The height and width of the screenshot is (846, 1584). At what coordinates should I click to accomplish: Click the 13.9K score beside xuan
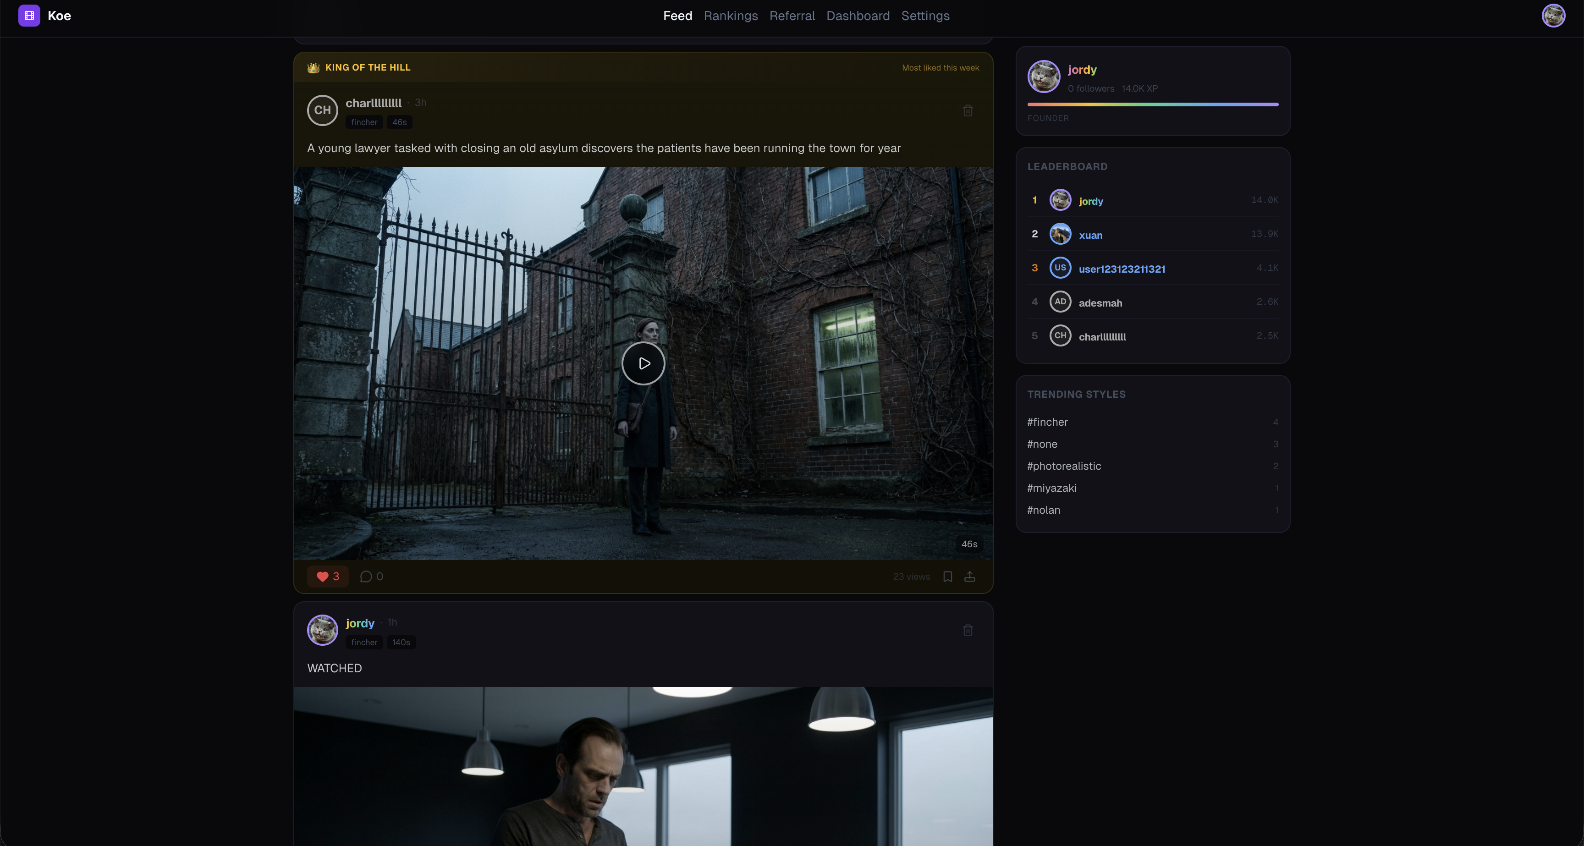point(1264,234)
